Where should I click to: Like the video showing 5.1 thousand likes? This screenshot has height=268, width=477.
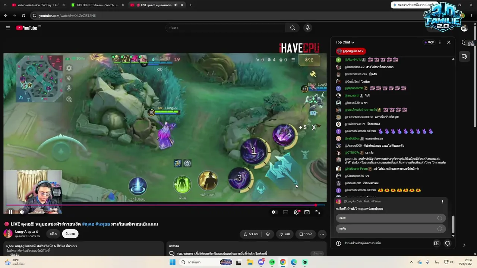pyautogui.click(x=251, y=234)
